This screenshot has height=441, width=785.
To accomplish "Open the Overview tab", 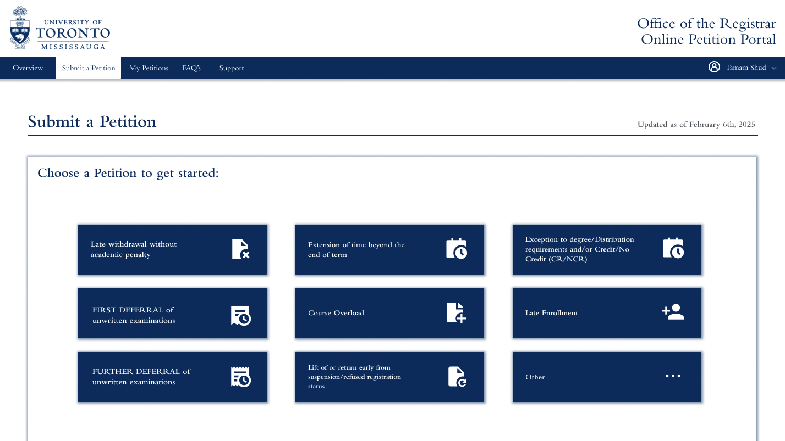I will [x=28, y=68].
